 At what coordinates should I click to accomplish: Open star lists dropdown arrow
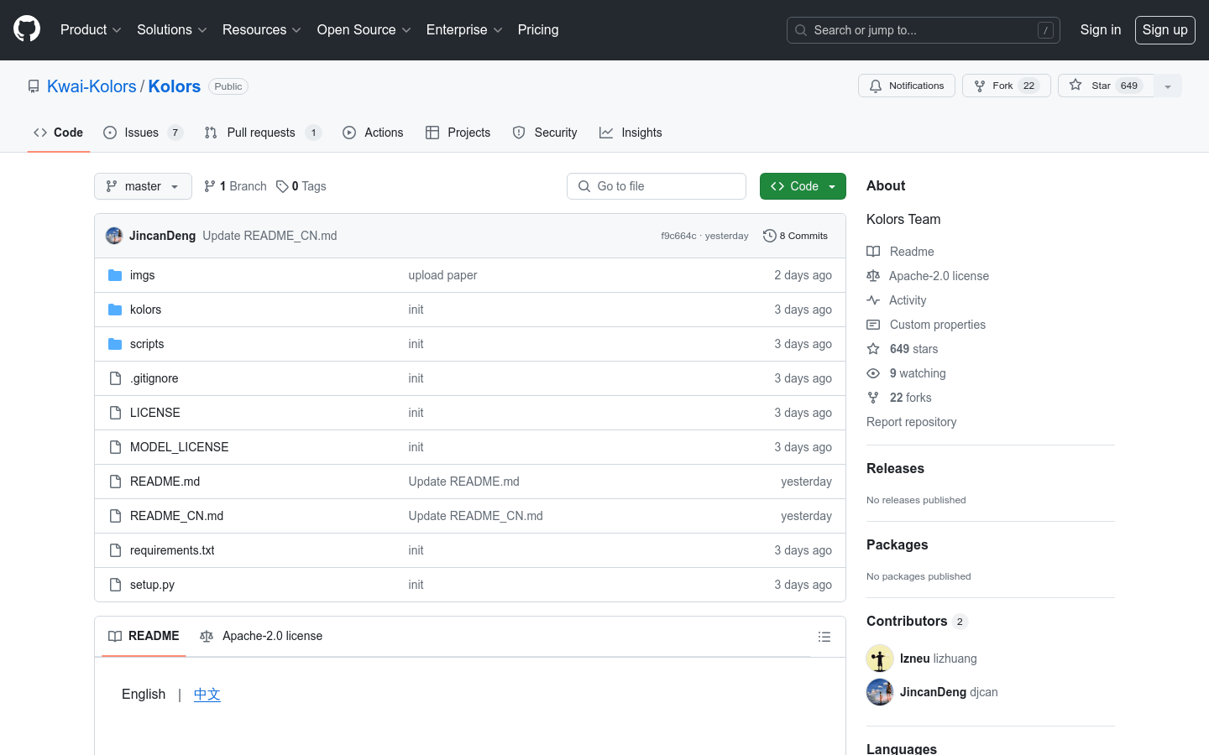(1168, 86)
